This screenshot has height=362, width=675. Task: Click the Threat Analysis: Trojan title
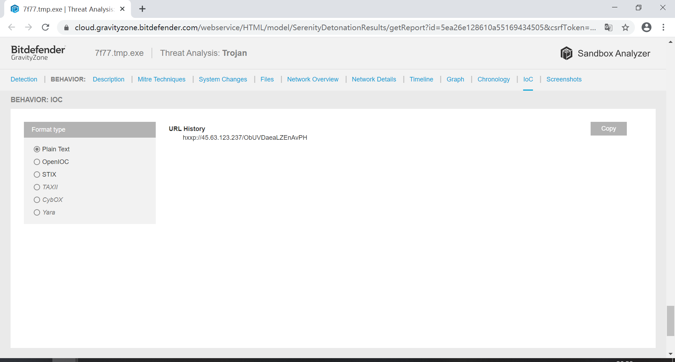(x=204, y=53)
